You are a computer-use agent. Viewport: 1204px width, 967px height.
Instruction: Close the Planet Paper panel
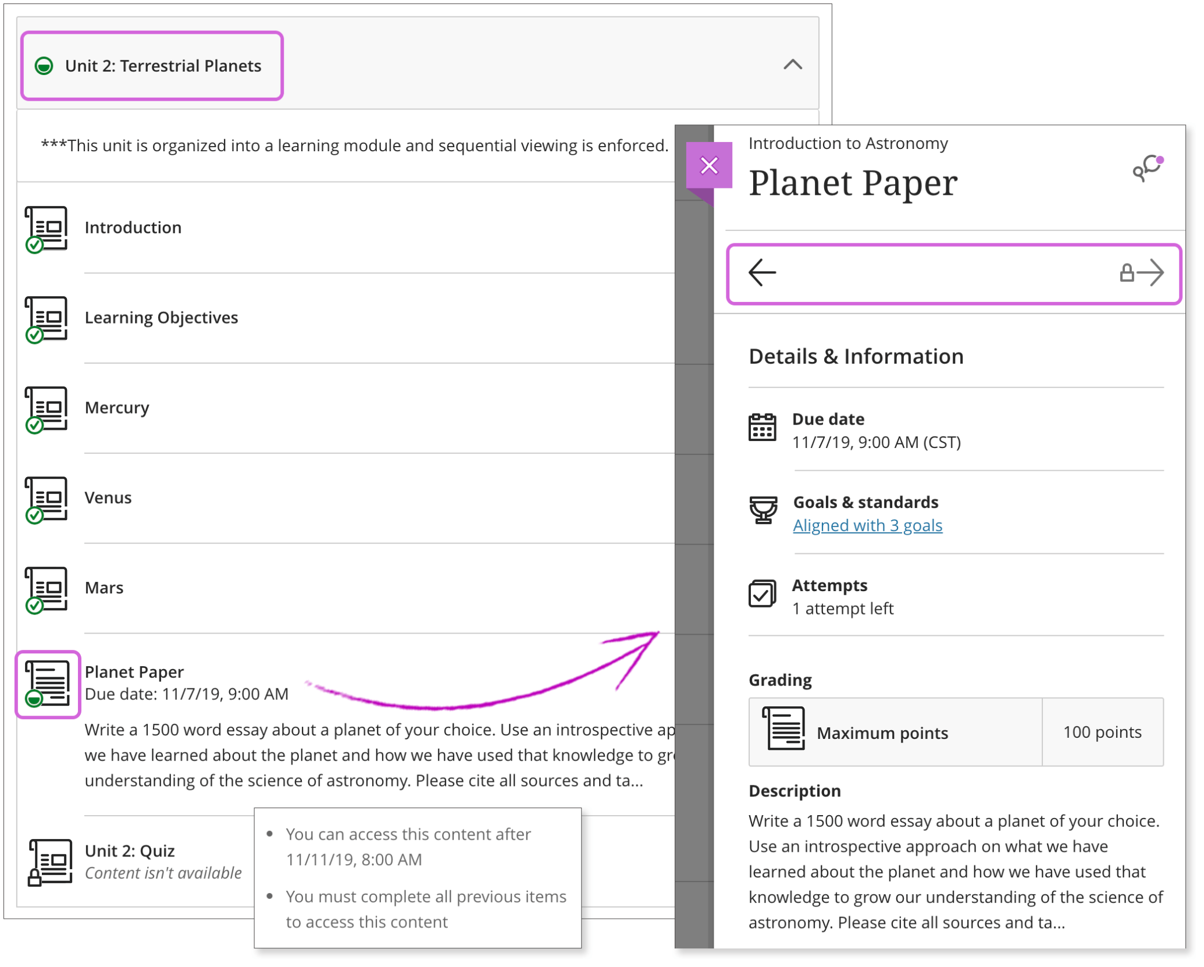coord(709,165)
